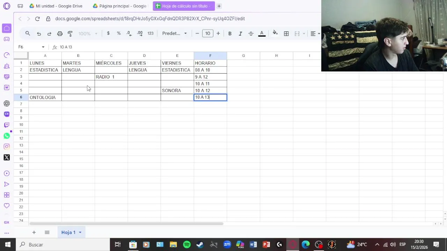
Task: Click the name box showing F6
Action: click(x=28, y=47)
